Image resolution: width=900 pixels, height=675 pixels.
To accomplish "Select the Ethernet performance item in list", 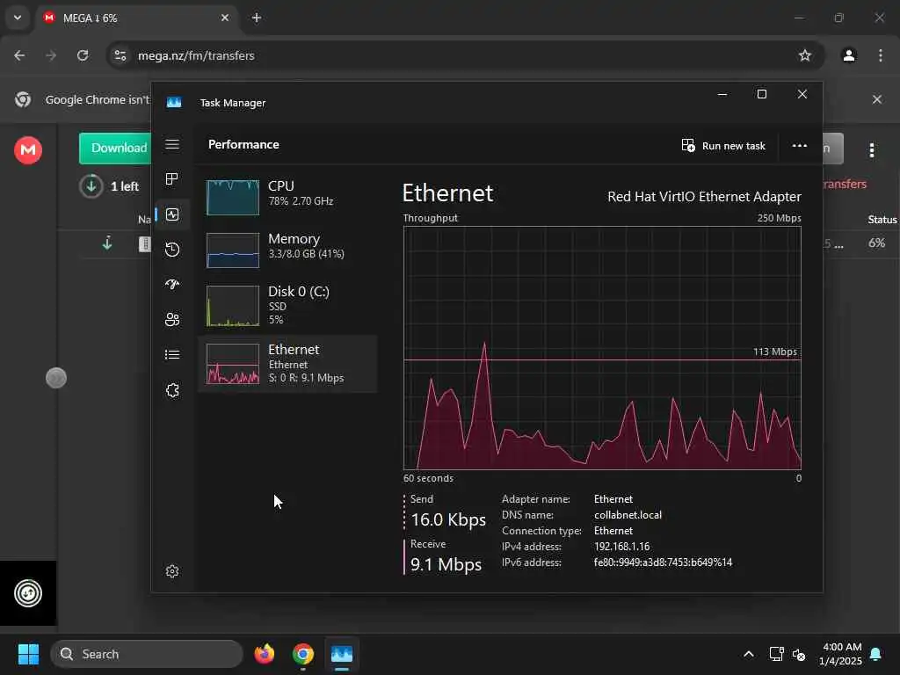I will click(288, 364).
